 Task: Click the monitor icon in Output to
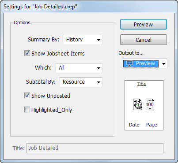(129, 64)
